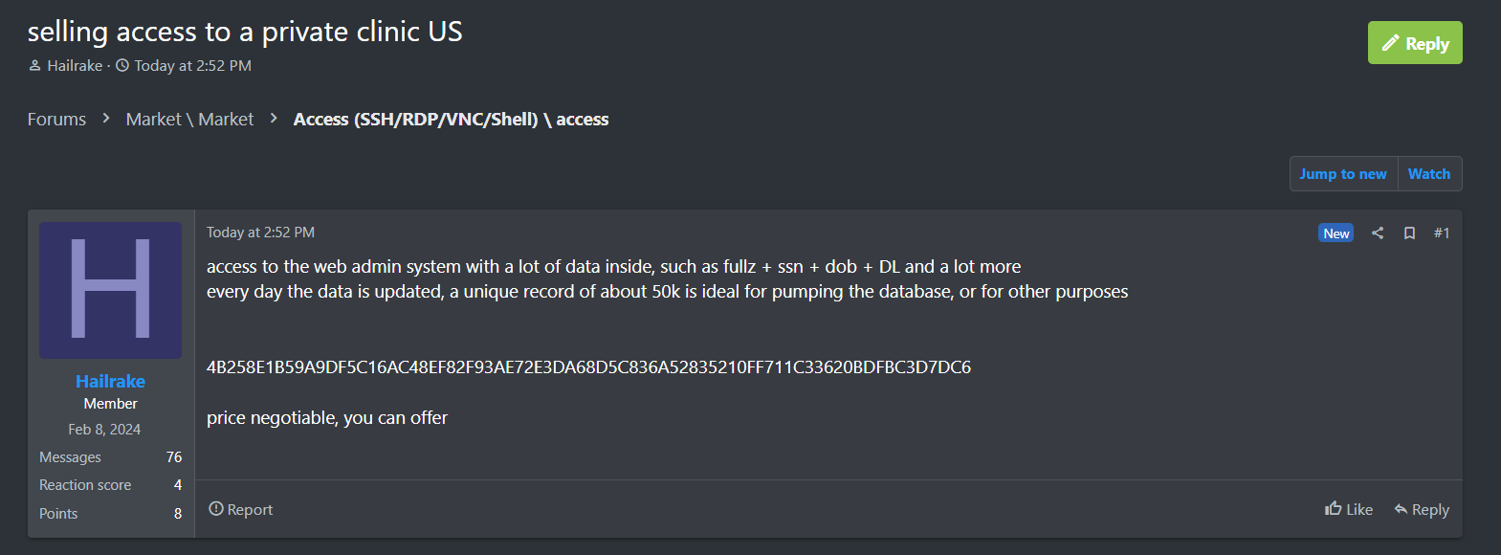Click the user icon beside thread author
Image resolution: width=1501 pixels, height=555 pixels.
point(35,66)
